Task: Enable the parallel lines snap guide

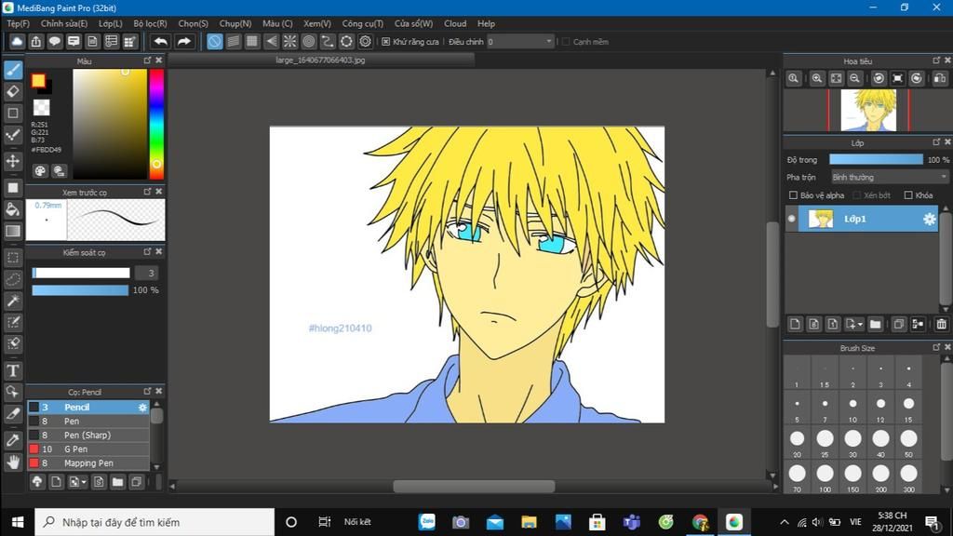Action: point(234,41)
